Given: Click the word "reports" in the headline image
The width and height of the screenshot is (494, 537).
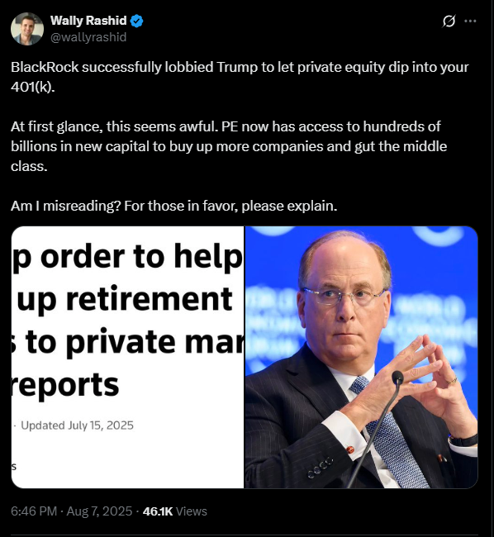Looking at the screenshot, I should click(x=65, y=385).
